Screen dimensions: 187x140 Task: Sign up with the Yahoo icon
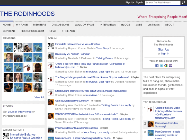tap(170, 66)
